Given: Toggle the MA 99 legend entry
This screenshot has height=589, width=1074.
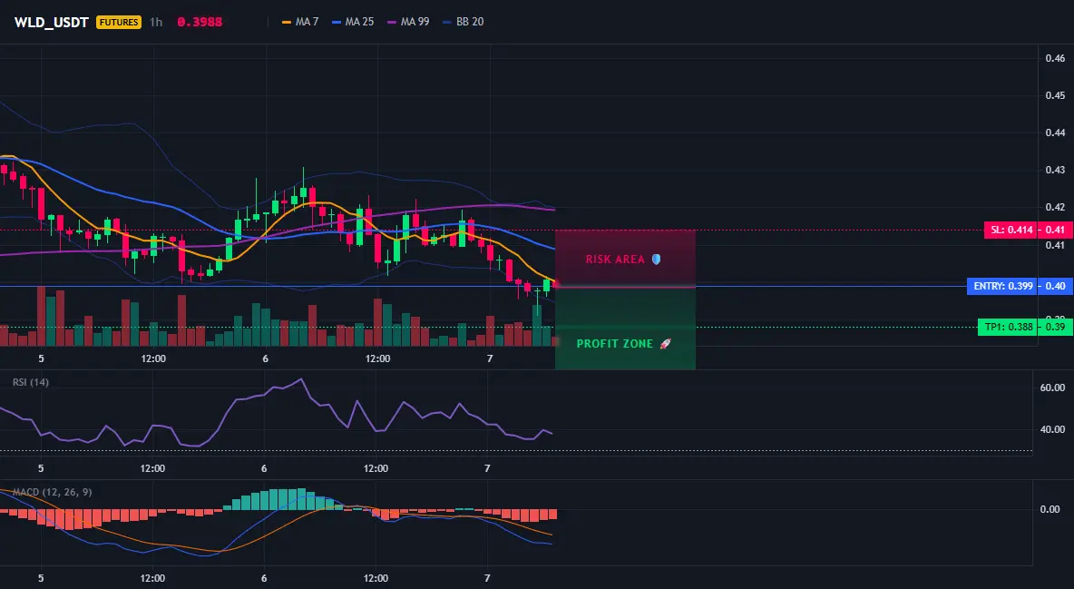Looking at the screenshot, I should coord(408,22).
